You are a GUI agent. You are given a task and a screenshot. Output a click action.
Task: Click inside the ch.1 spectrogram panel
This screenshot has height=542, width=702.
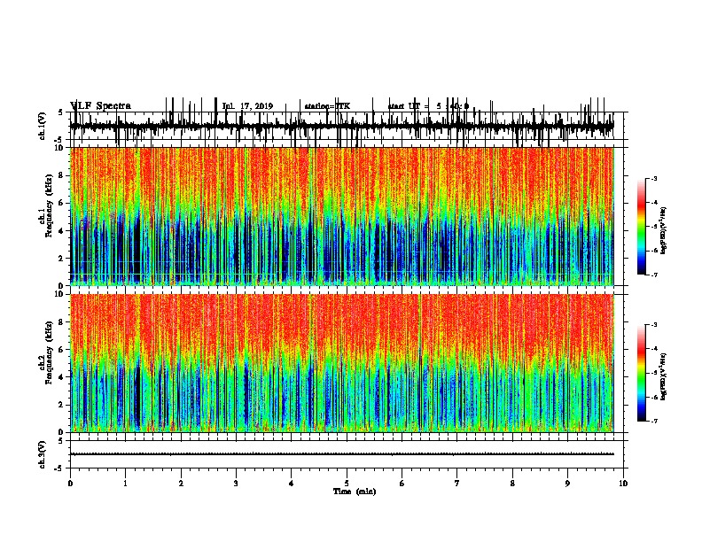pyautogui.click(x=341, y=216)
